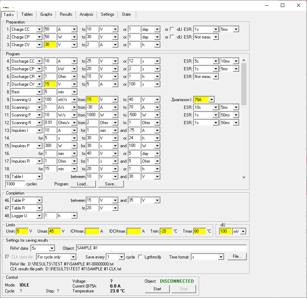The width and height of the screenshot is (307, 298).
Task: Go to the Analysis tab
Action: tap(86, 14)
